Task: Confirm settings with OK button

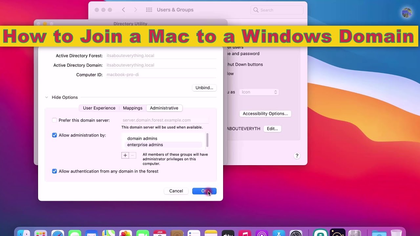Action: pos(204,191)
